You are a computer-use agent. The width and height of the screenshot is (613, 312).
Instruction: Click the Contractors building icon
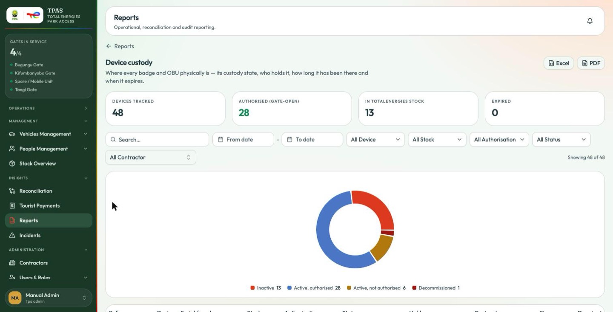pyautogui.click(x=12, y=263)
